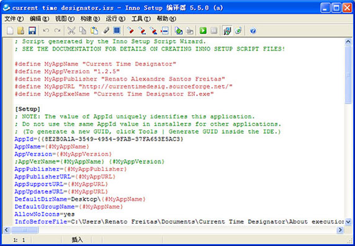This screenshot has height=246, width=355.
Task: Open the 运行(R) menu
Action: [x=115, y=19]
